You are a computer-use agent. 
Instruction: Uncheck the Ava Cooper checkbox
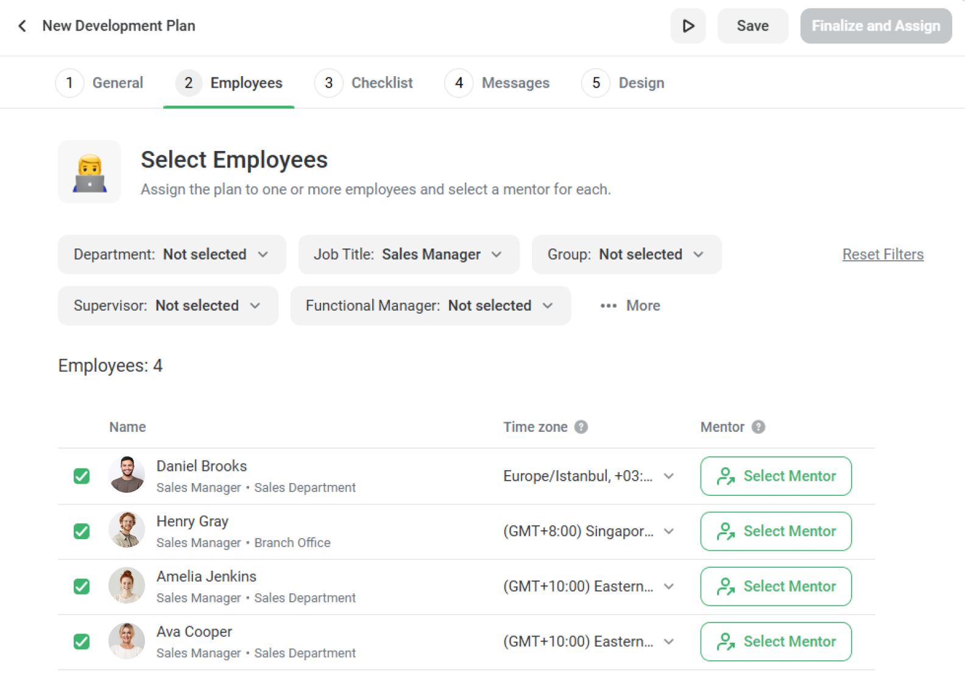click(82, 641)
